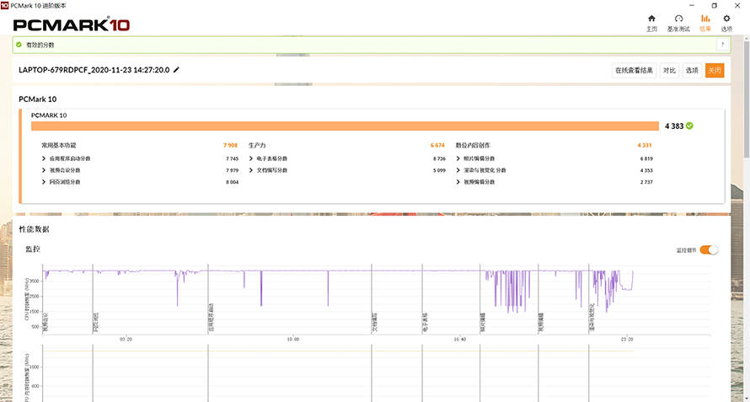Image resolution: width=750 pixels, height=402 pixels.
Task: Toggle the monitoring details (监控细节) switch
Action: point(709,249)
